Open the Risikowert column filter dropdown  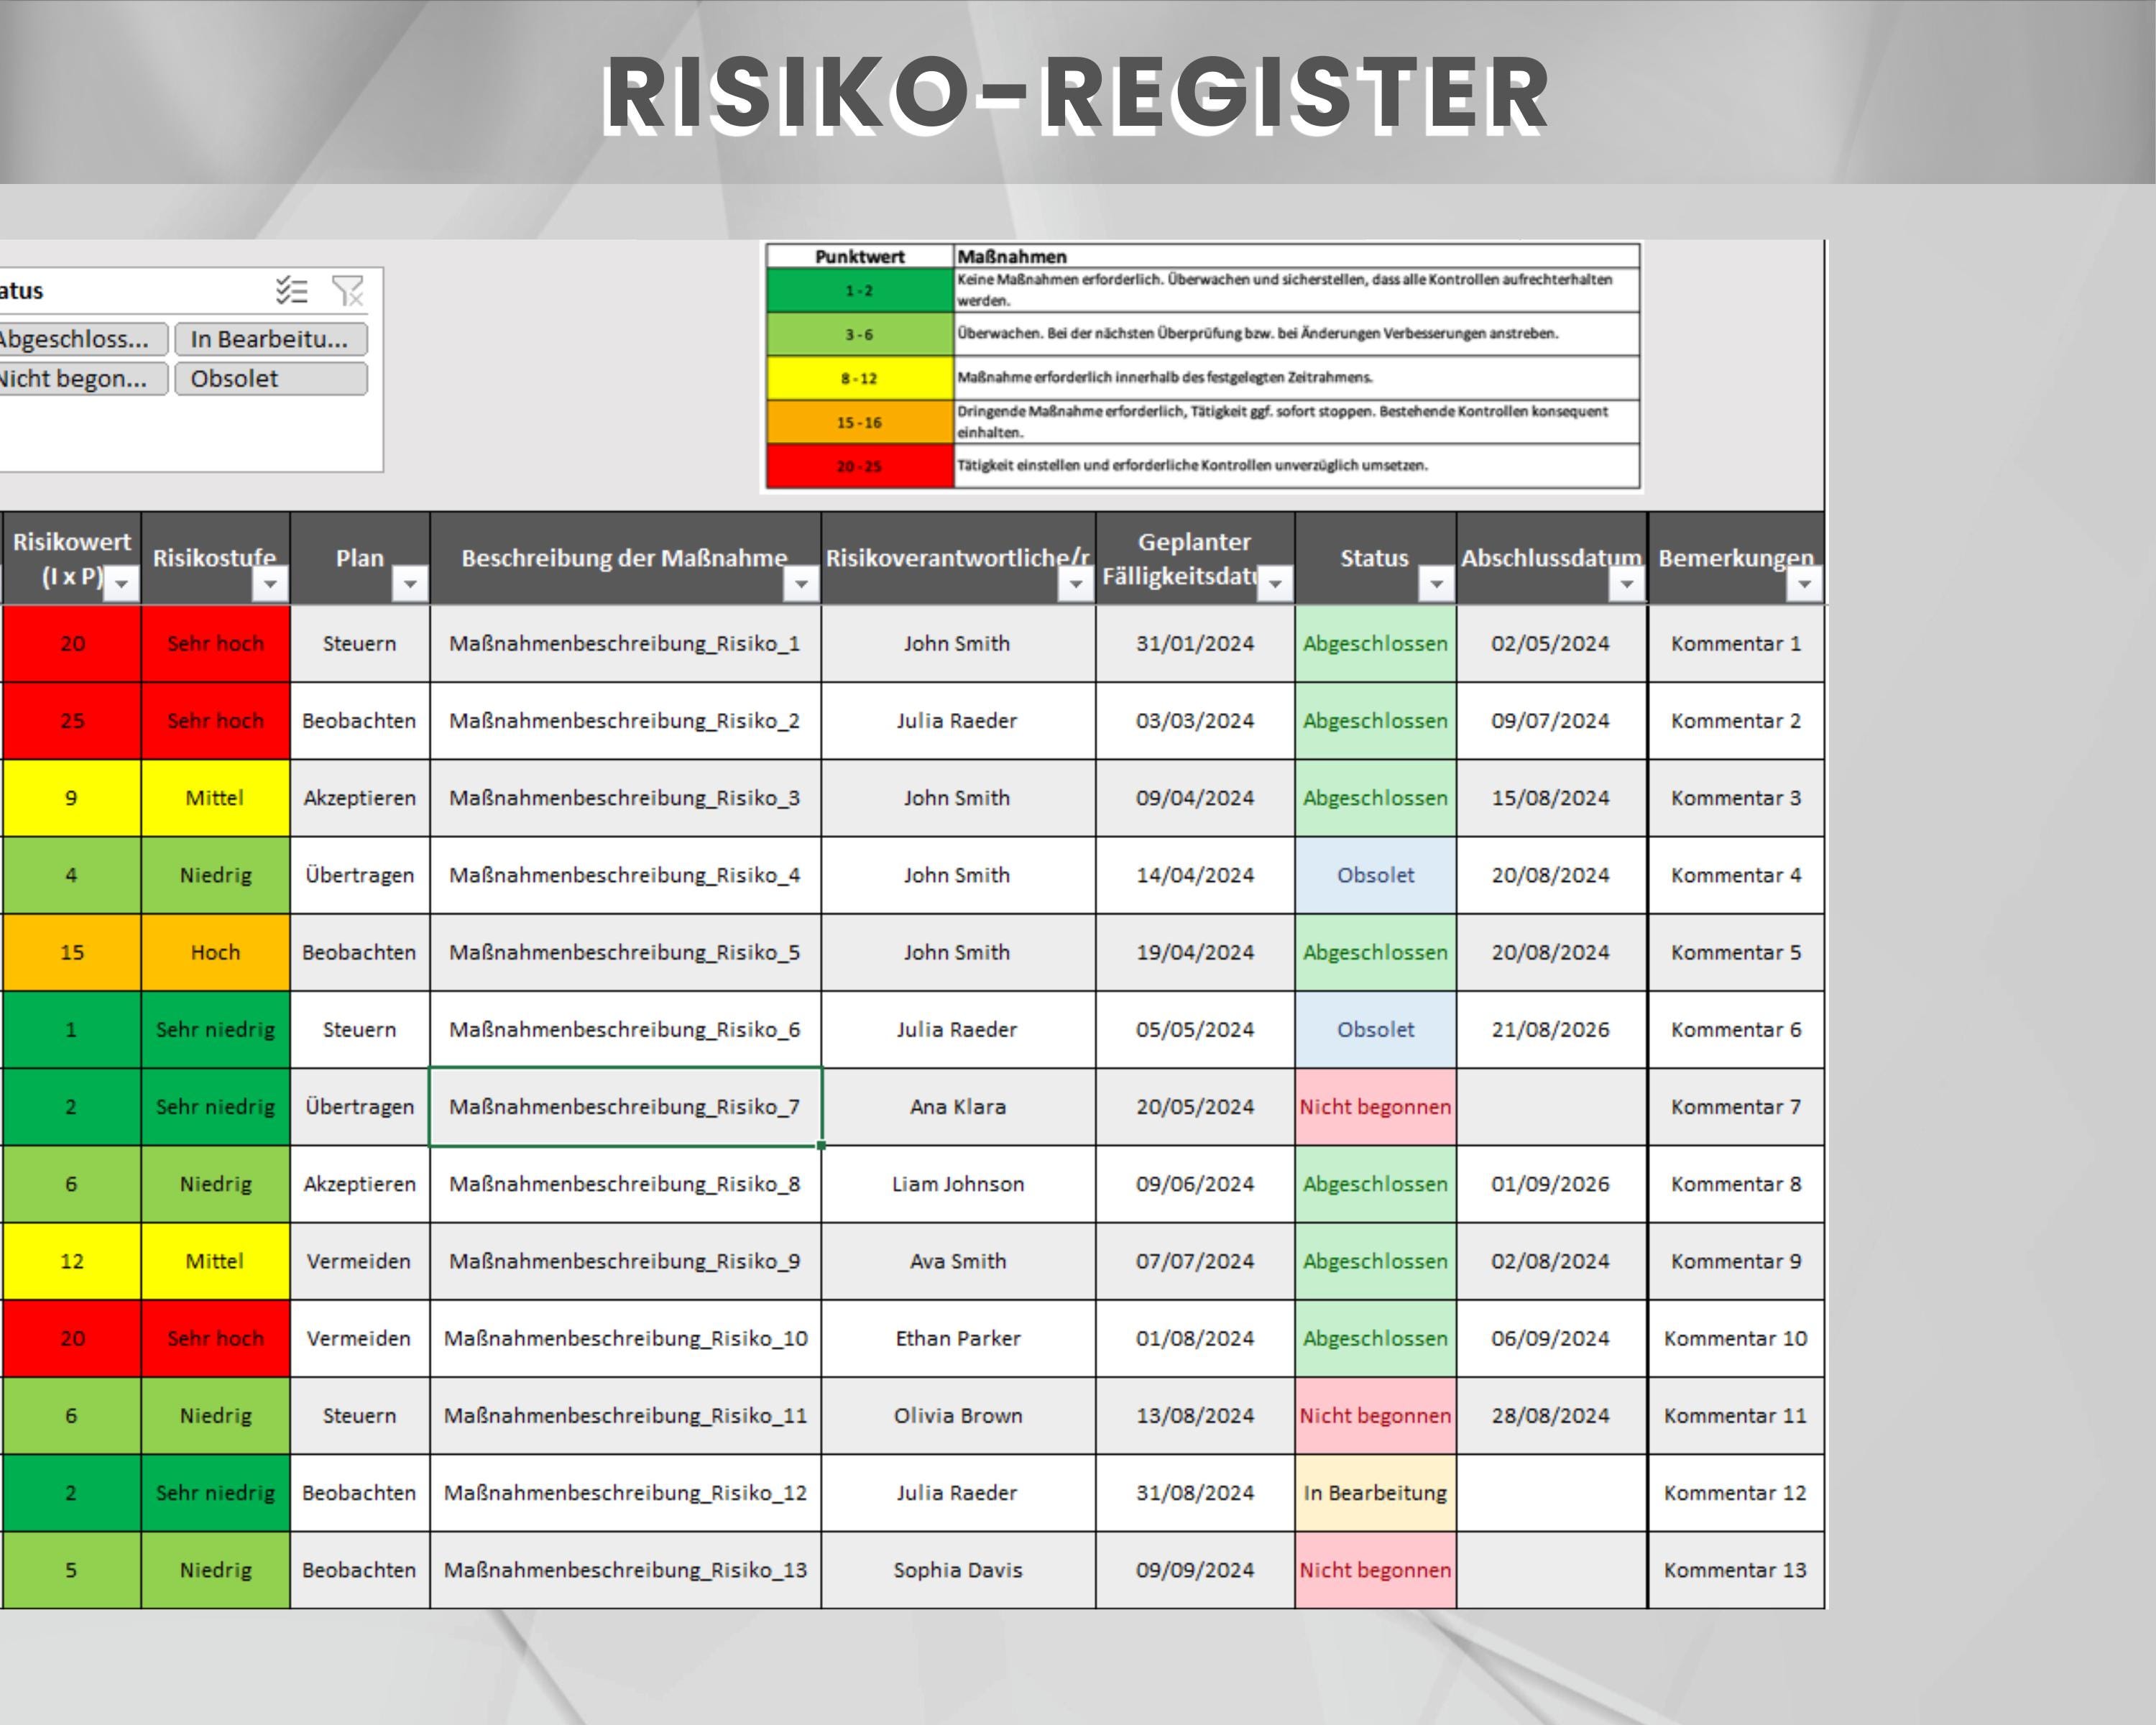tap(122, 583)
